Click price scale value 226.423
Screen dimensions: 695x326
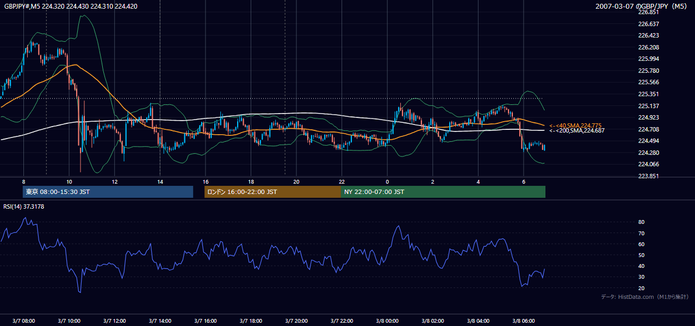(648, 35)
